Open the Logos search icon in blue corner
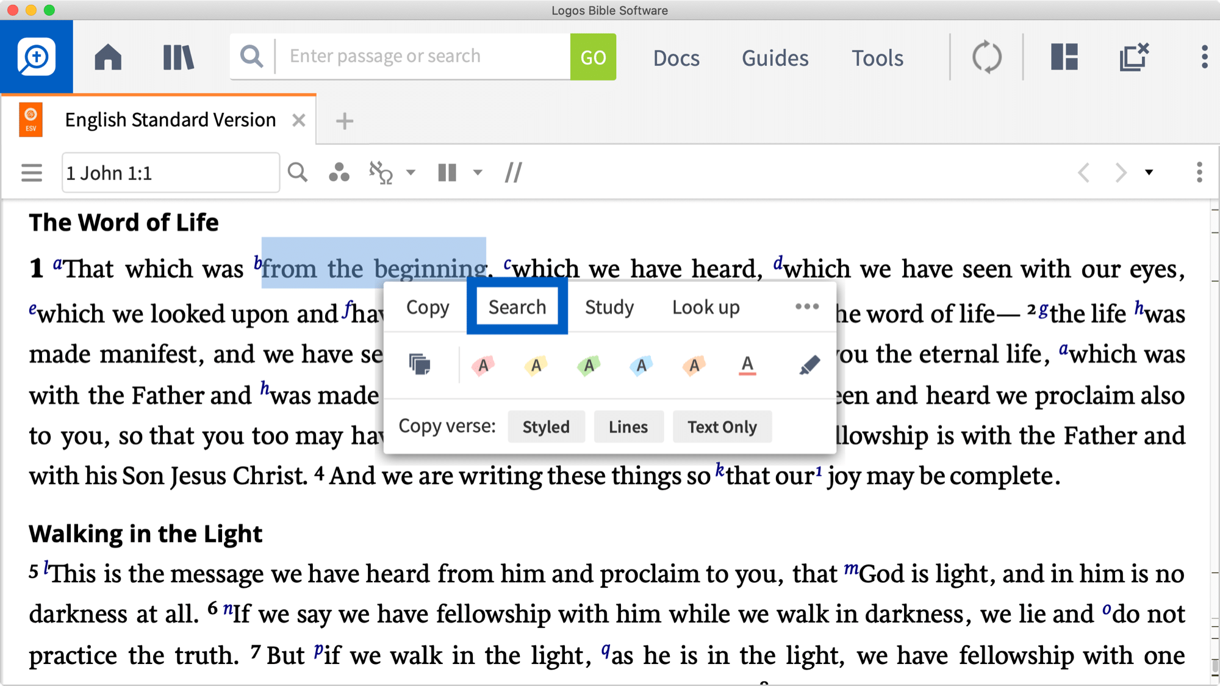1220x686 pixels. (x=37, y=57)
